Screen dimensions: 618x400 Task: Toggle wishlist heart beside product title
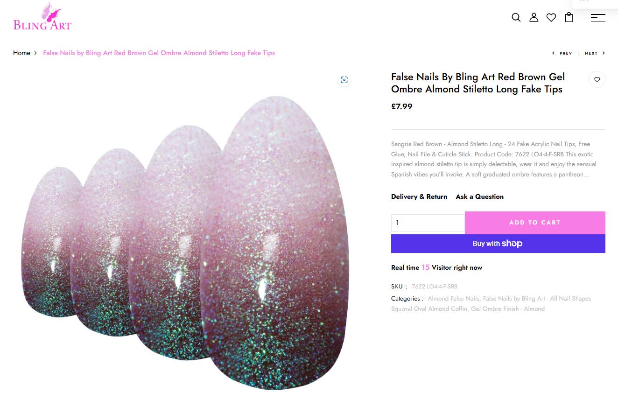click(x=597, y=80)
